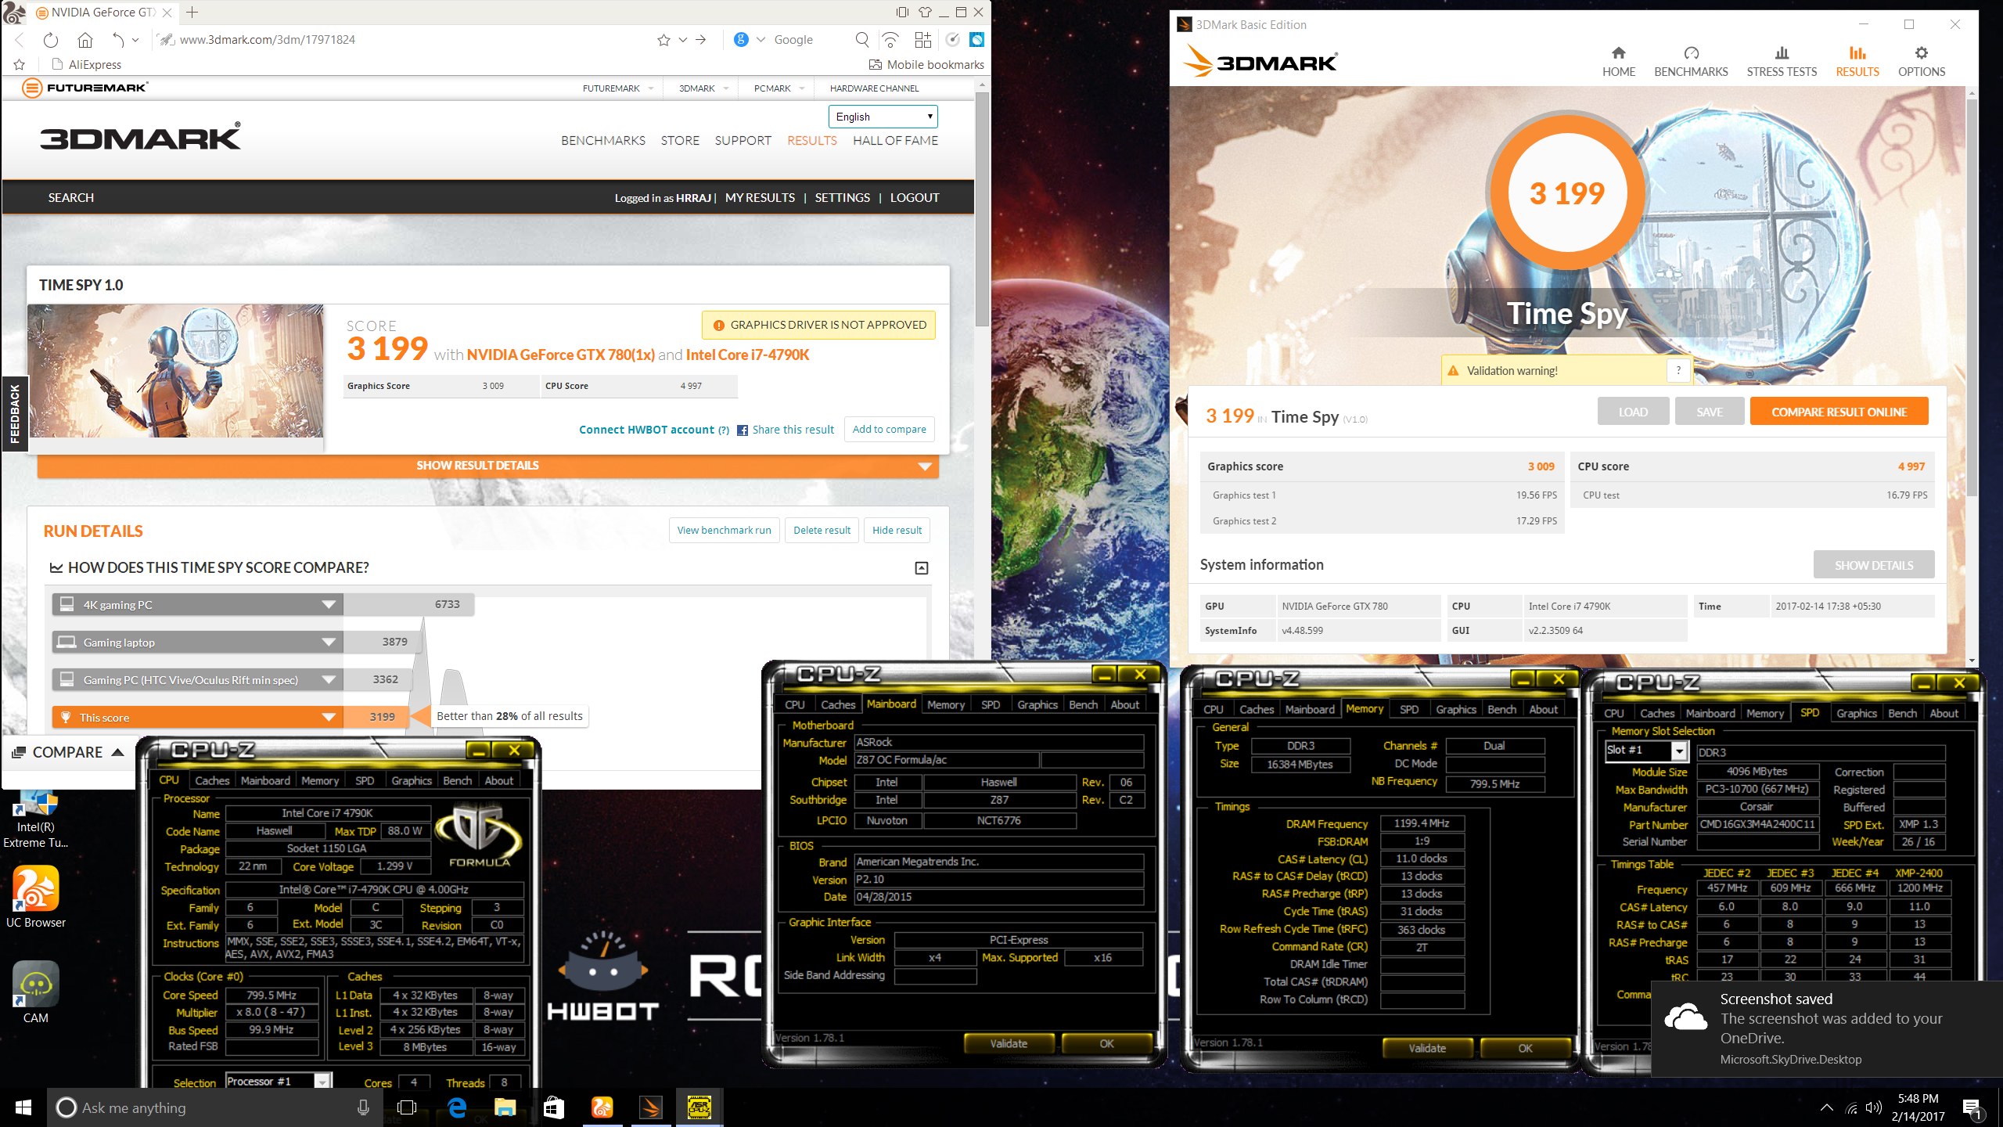
Task: Click the validation warning help question mark
Action: pos(1678,370)
